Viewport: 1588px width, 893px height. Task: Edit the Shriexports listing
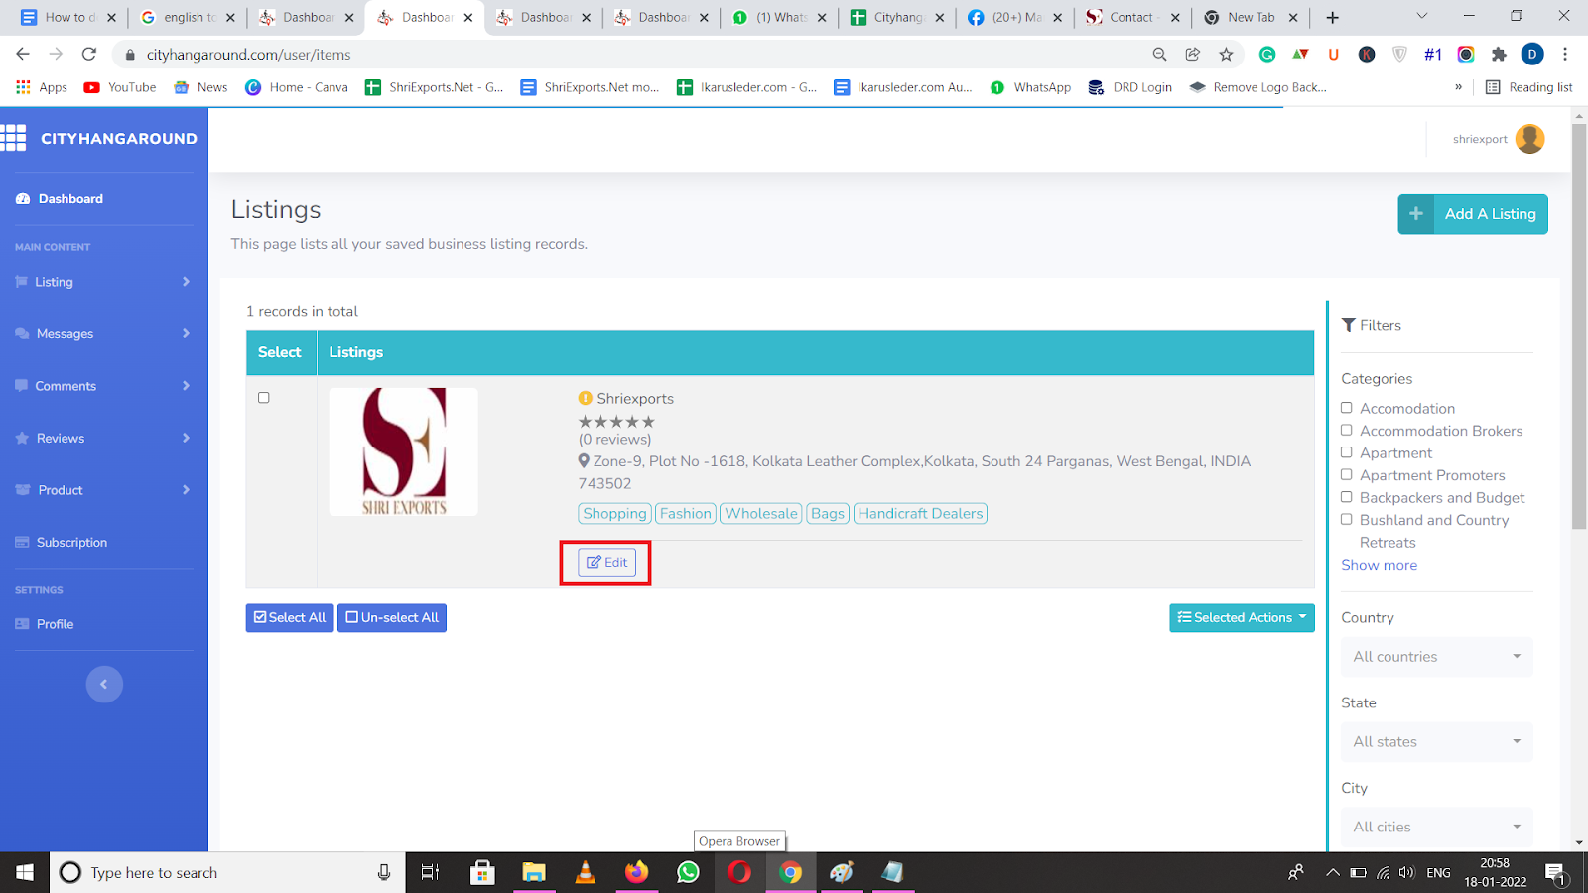pos(606,563)
